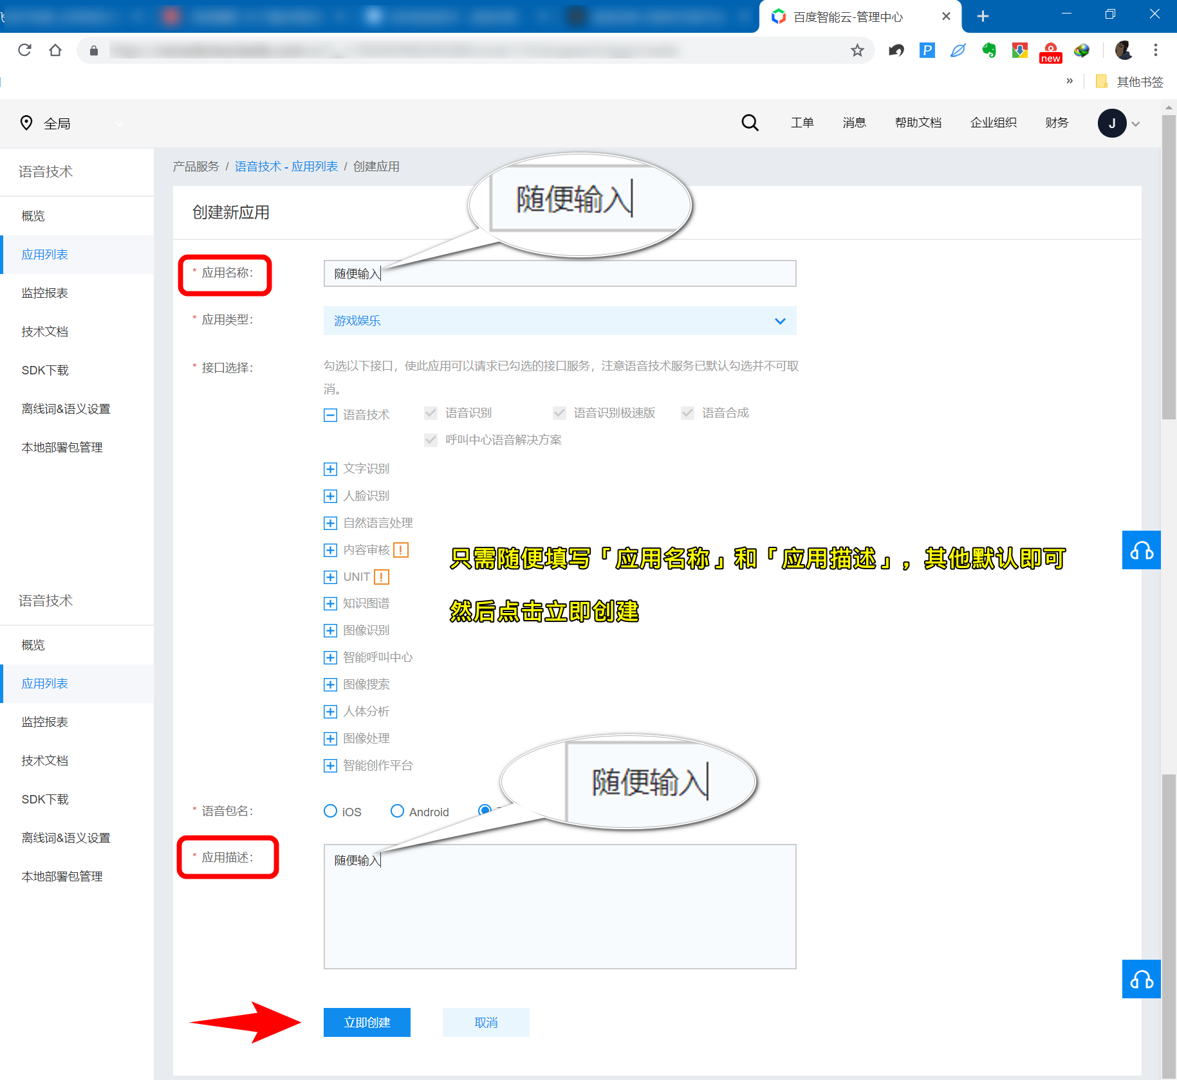Click the red 'new' extension icon
This screenshot has width=1177, height=1080.
(1050, 53)
